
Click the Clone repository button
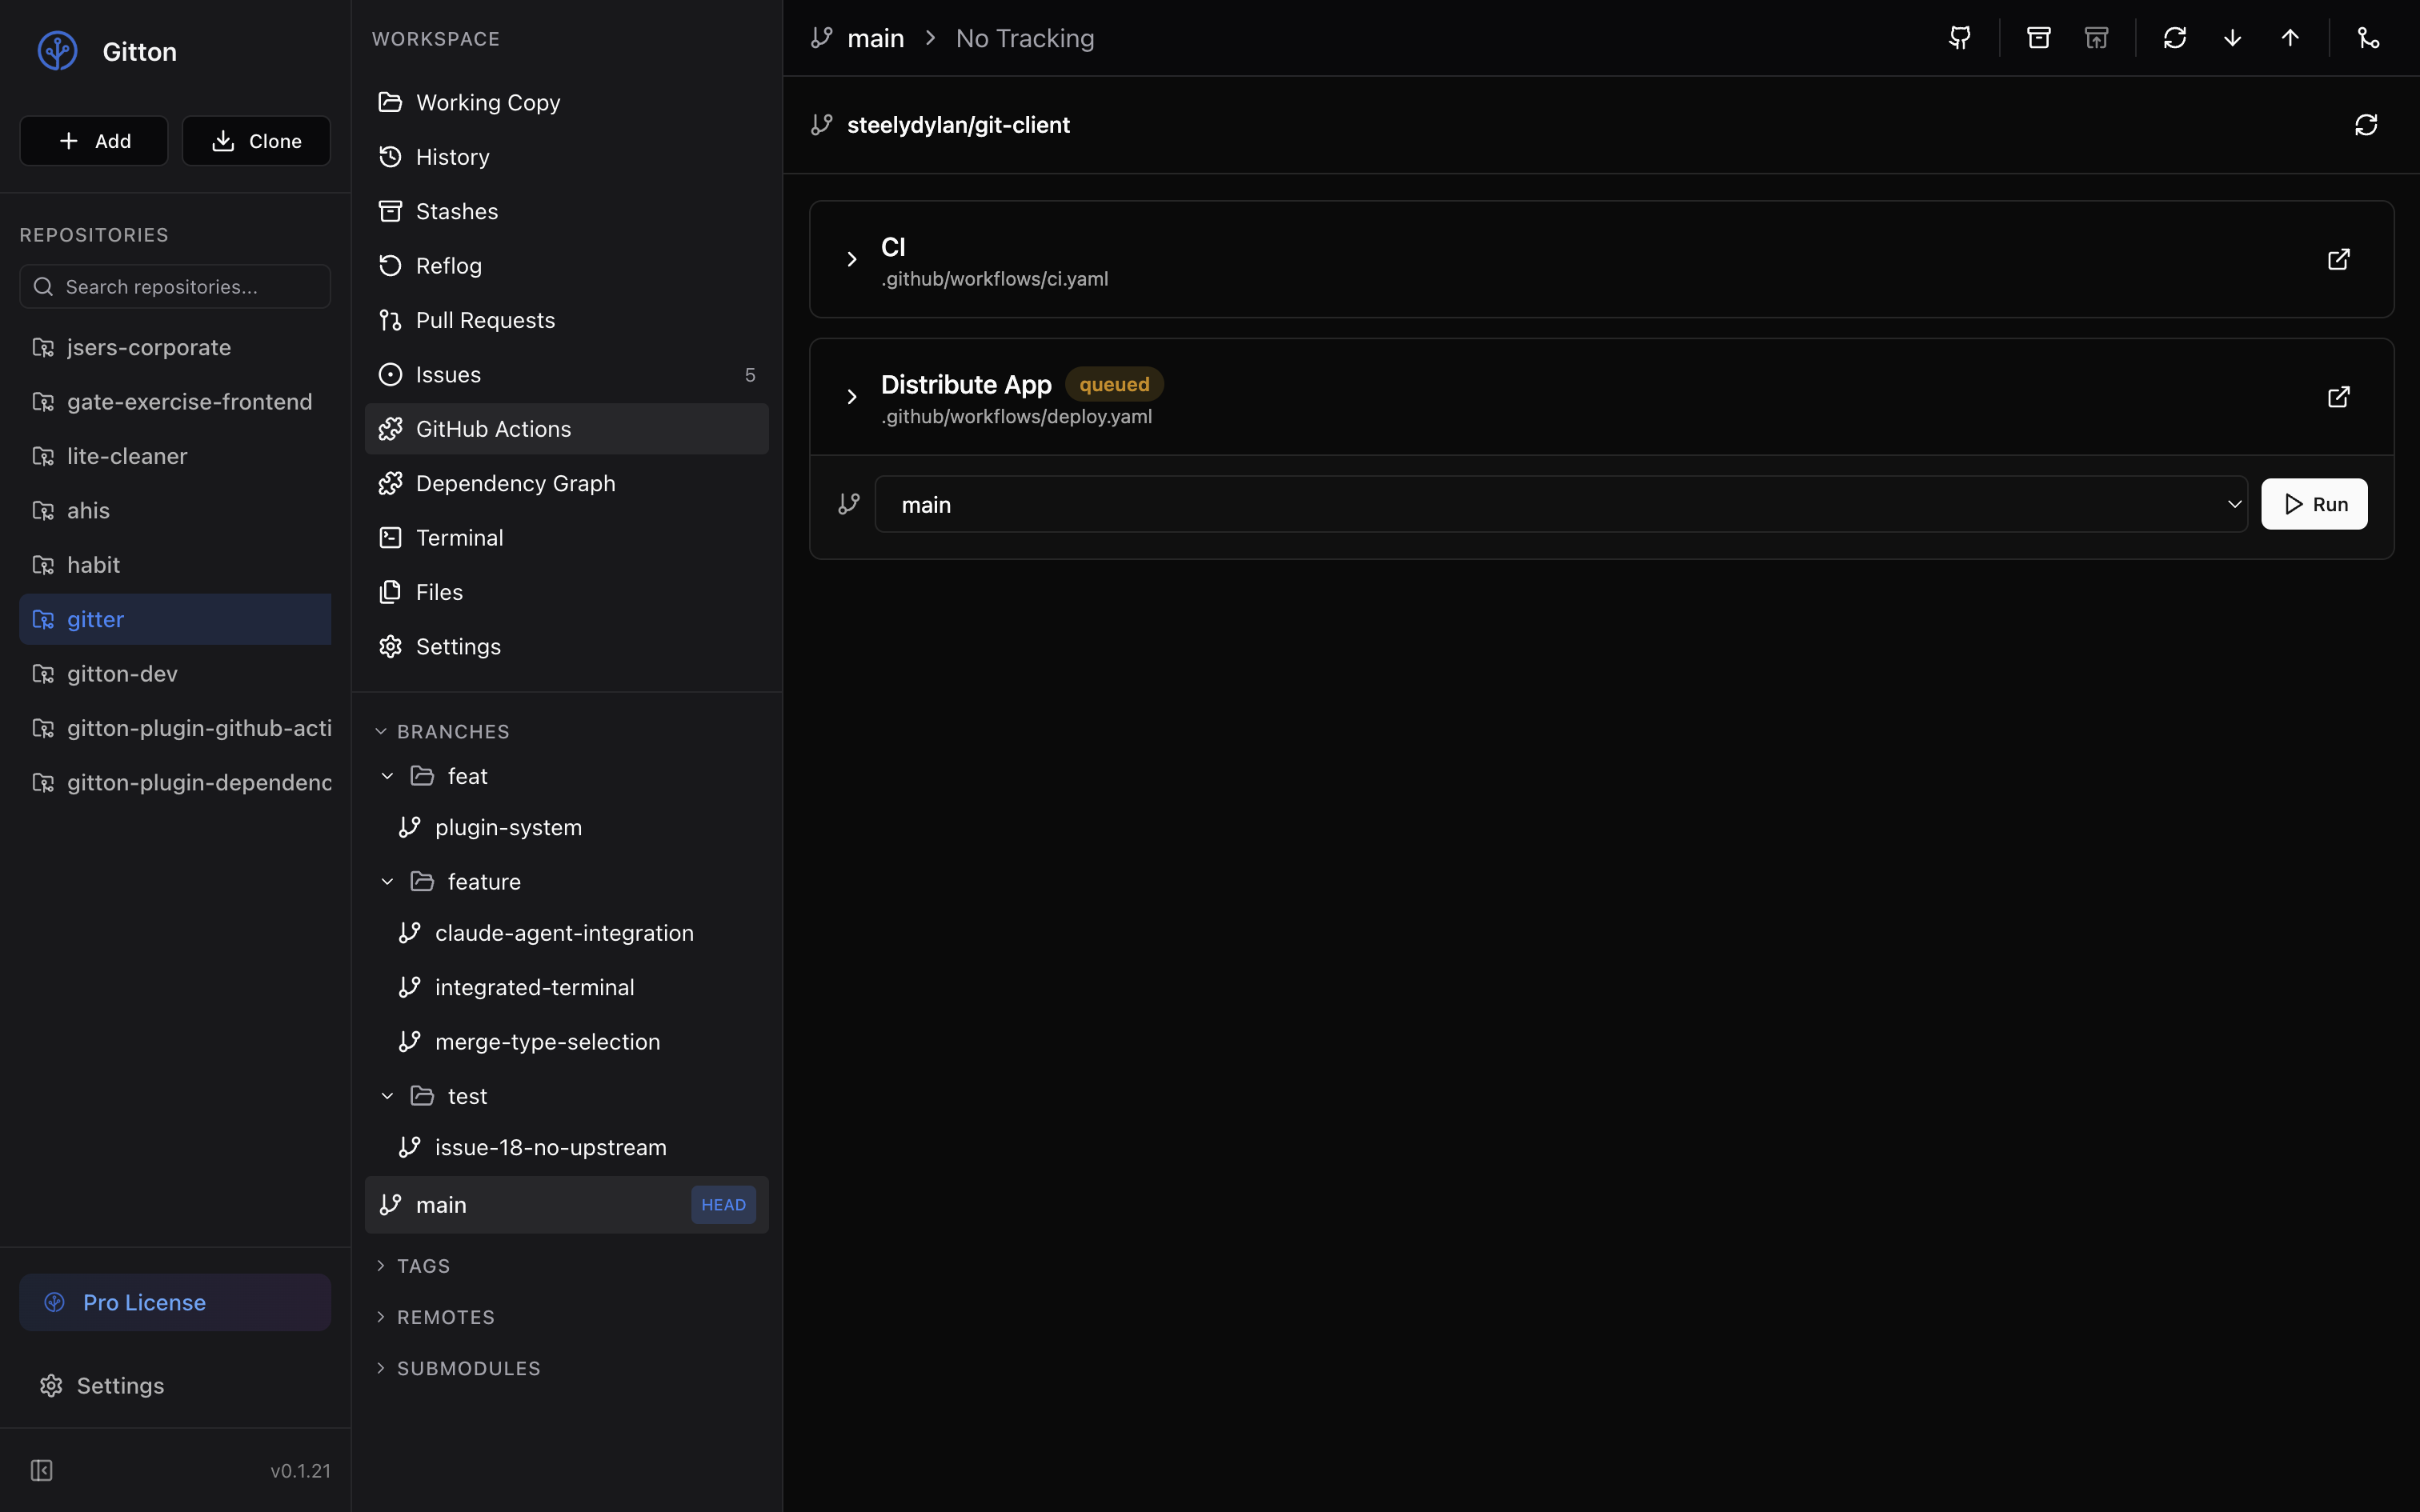tap(256, 141)
